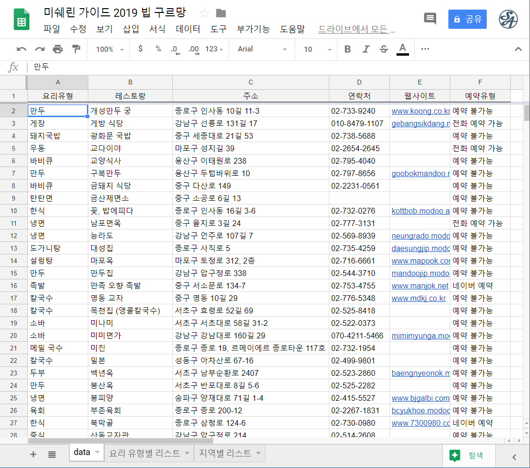Open the www.manjok.net link
Viewport: 530px width, 468px height.
[419, 285]
